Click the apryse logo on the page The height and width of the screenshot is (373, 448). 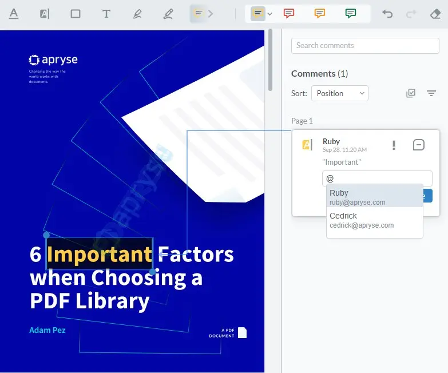(53, 59)
